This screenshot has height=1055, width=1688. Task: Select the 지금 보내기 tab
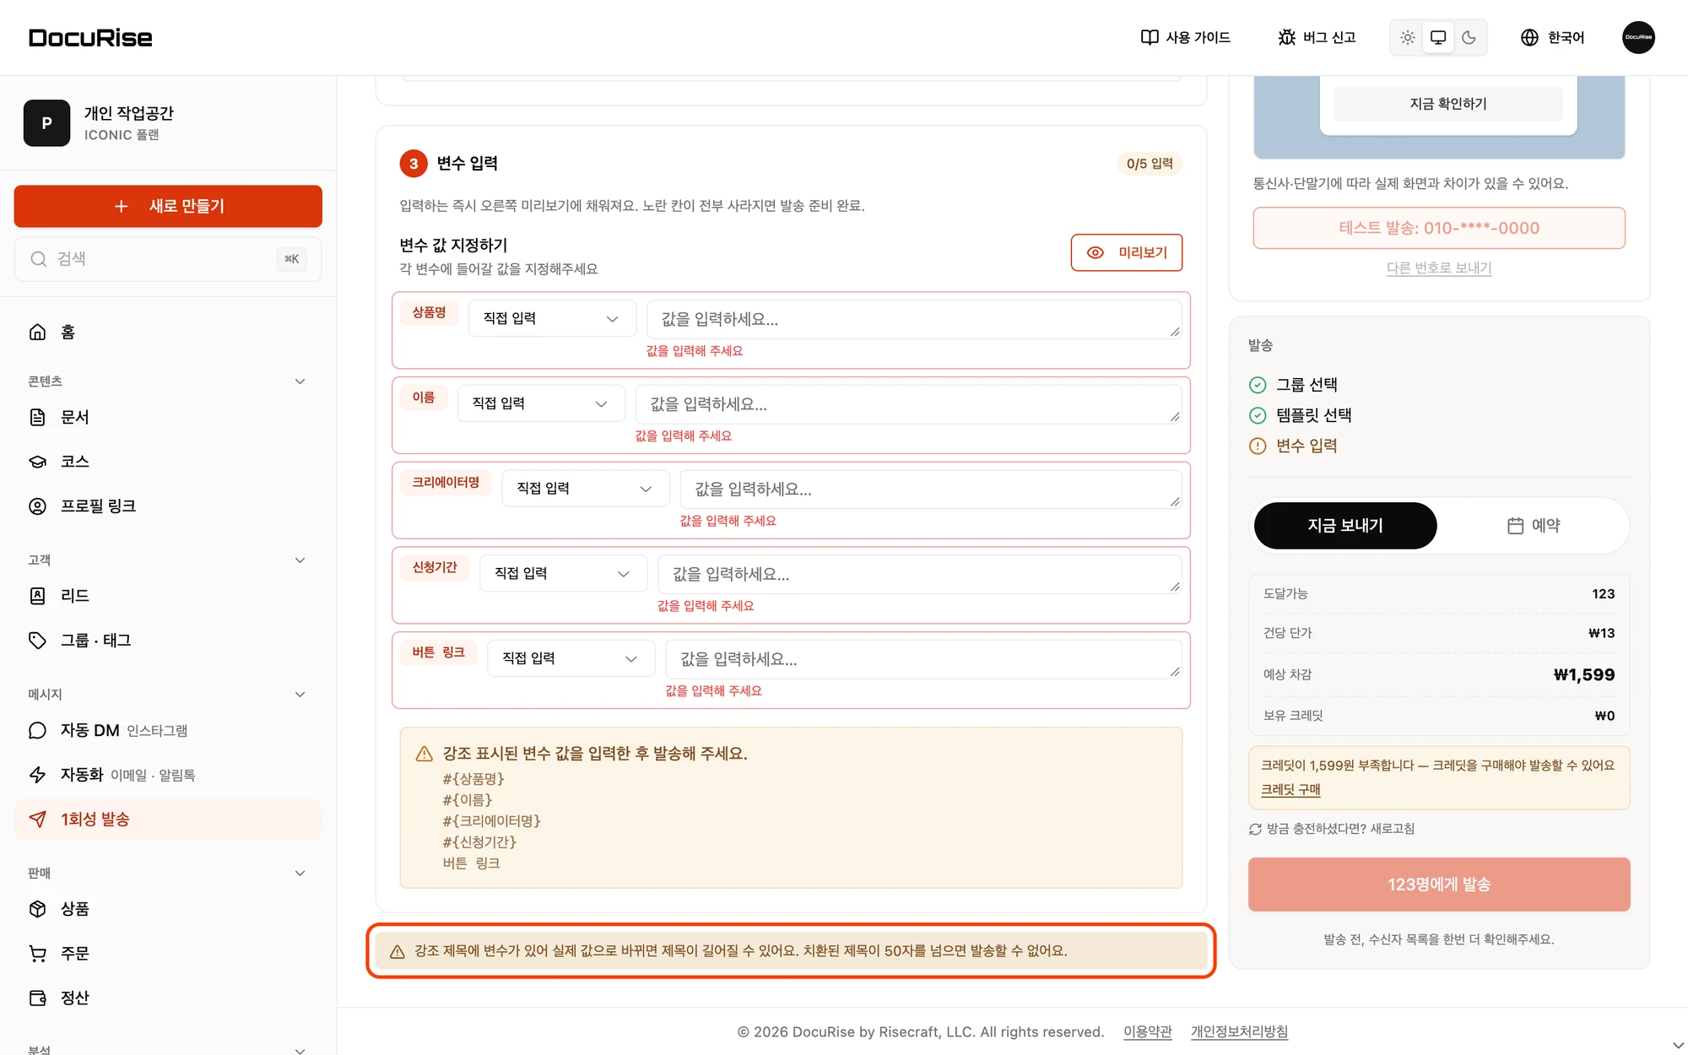(x=1345, y=526)
